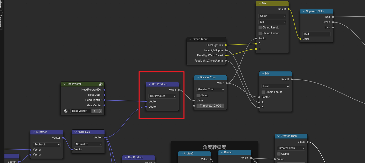Open the Dot Product operation dropdown in highlighted node
This screenshot has width=365, height=163.
[x=162, y=96]
